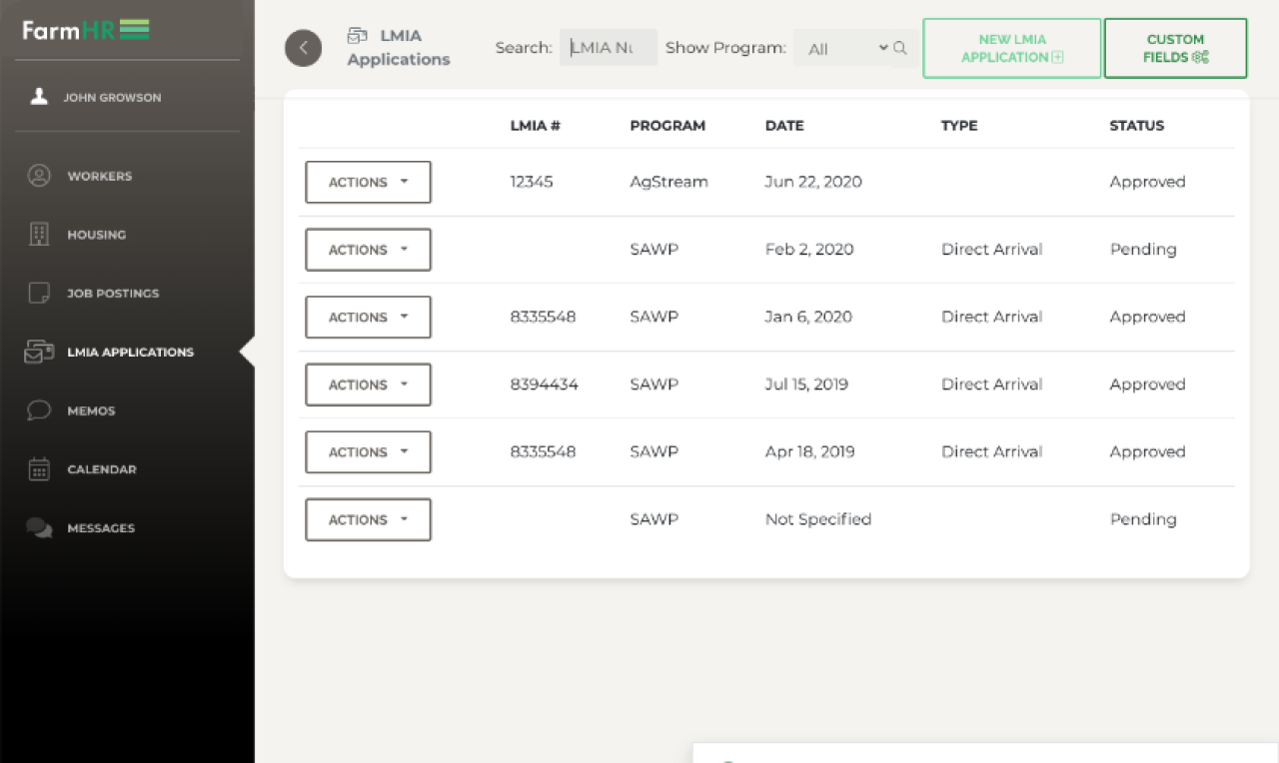This screenshot has width=1279, height=763.
Task: Expand Actions for LMIA 8394434 row
Action: click(x=368, y=384)
